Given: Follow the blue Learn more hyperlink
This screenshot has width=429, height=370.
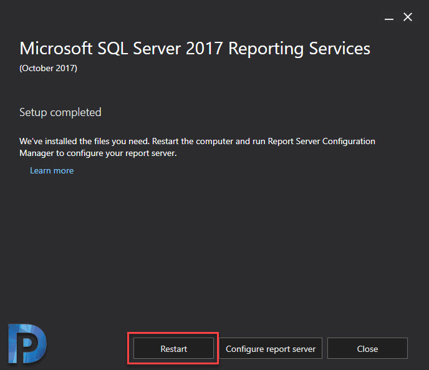Looking at the screenshot, I should click(52, 170).
